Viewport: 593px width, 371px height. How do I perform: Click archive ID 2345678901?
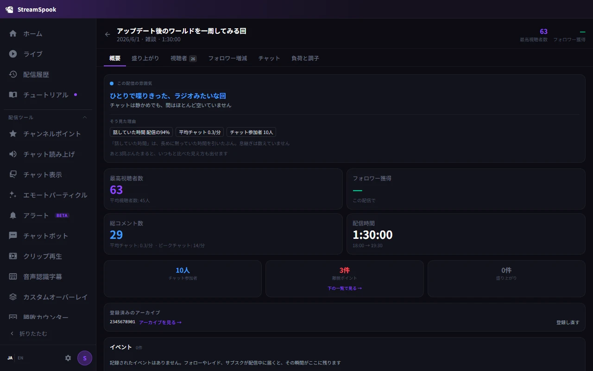[x=122, y=322]
